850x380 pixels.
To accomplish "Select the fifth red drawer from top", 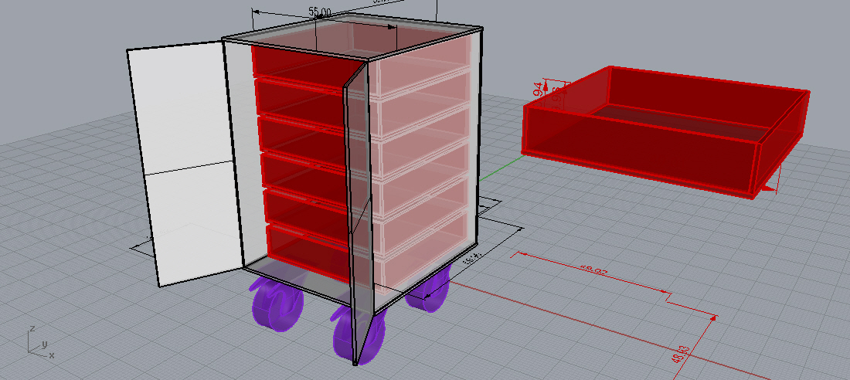I will pyautogui.click(x=304, y=207).
